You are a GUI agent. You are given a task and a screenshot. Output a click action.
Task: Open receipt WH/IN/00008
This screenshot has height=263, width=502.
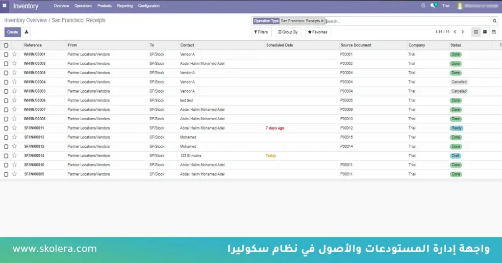[35, 119]
